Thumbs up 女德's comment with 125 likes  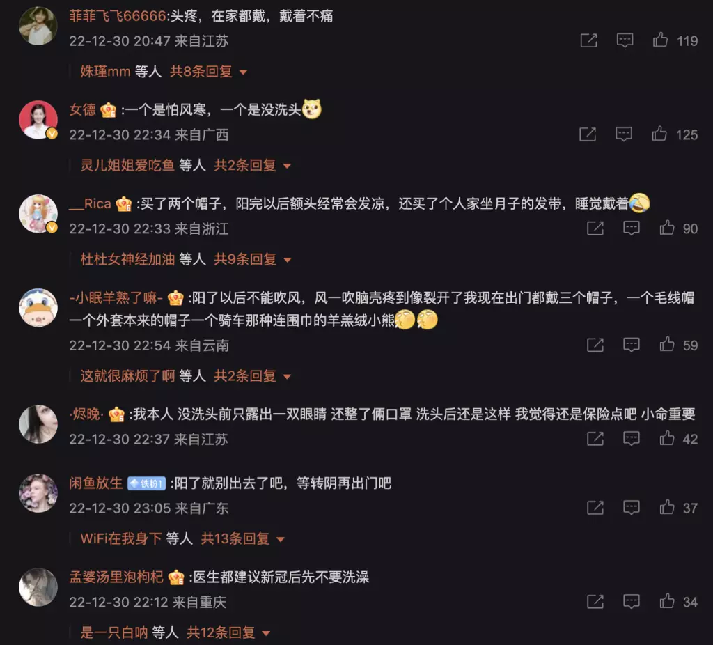659,134
